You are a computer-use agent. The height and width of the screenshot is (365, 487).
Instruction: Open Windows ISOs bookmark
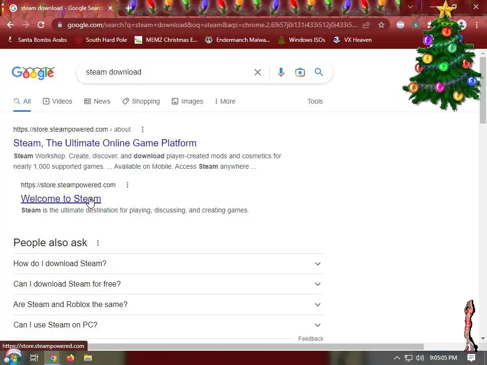tap(302, 40)
